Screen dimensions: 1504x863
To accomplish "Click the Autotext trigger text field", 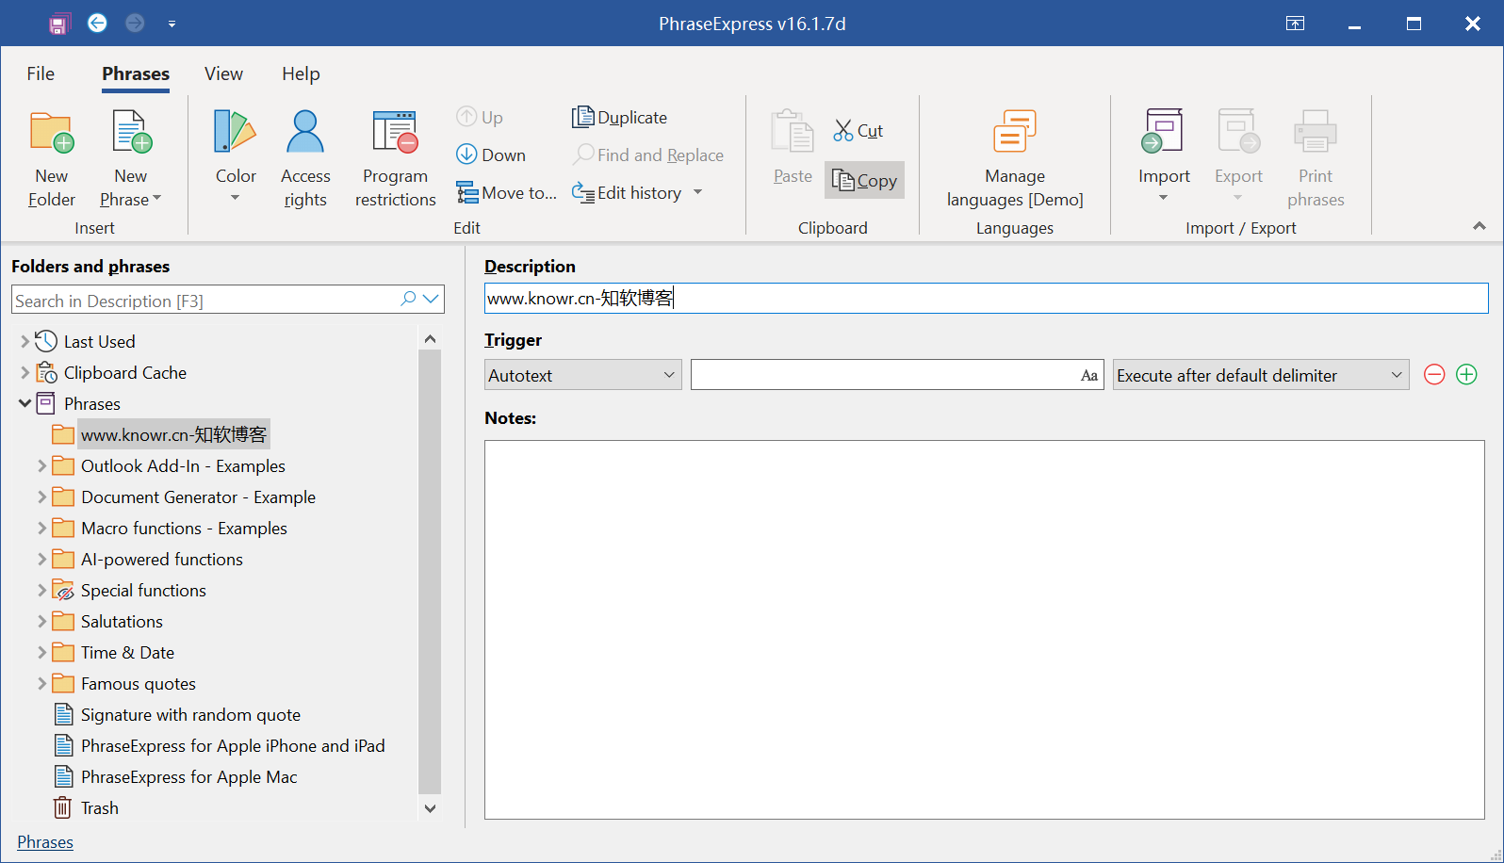I will coord(884,375).
